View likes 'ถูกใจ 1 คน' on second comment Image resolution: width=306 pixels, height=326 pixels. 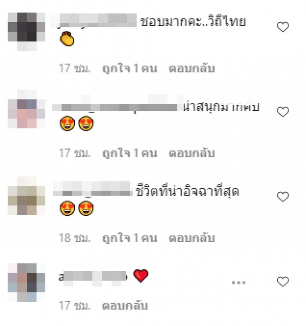click(x=130, y=153)
